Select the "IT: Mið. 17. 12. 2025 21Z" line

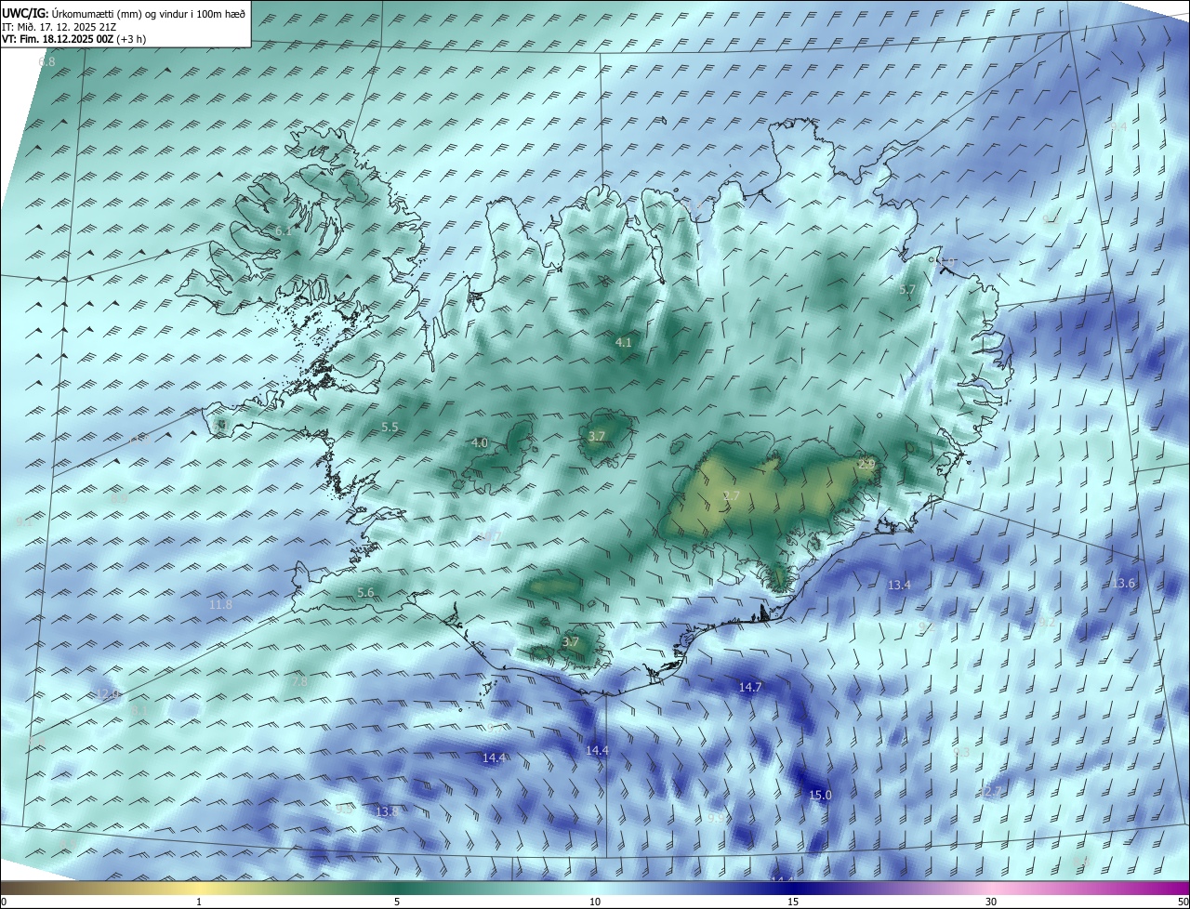pyautogui.click(x=59, y=27)
